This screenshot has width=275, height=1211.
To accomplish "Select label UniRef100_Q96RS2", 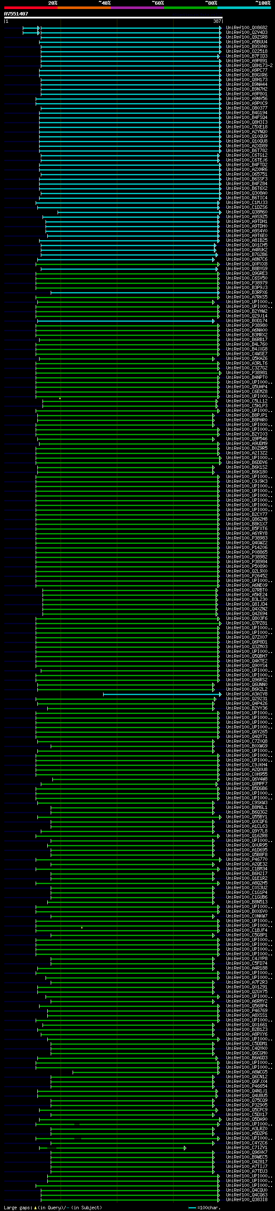I will (x=246, y=680).
